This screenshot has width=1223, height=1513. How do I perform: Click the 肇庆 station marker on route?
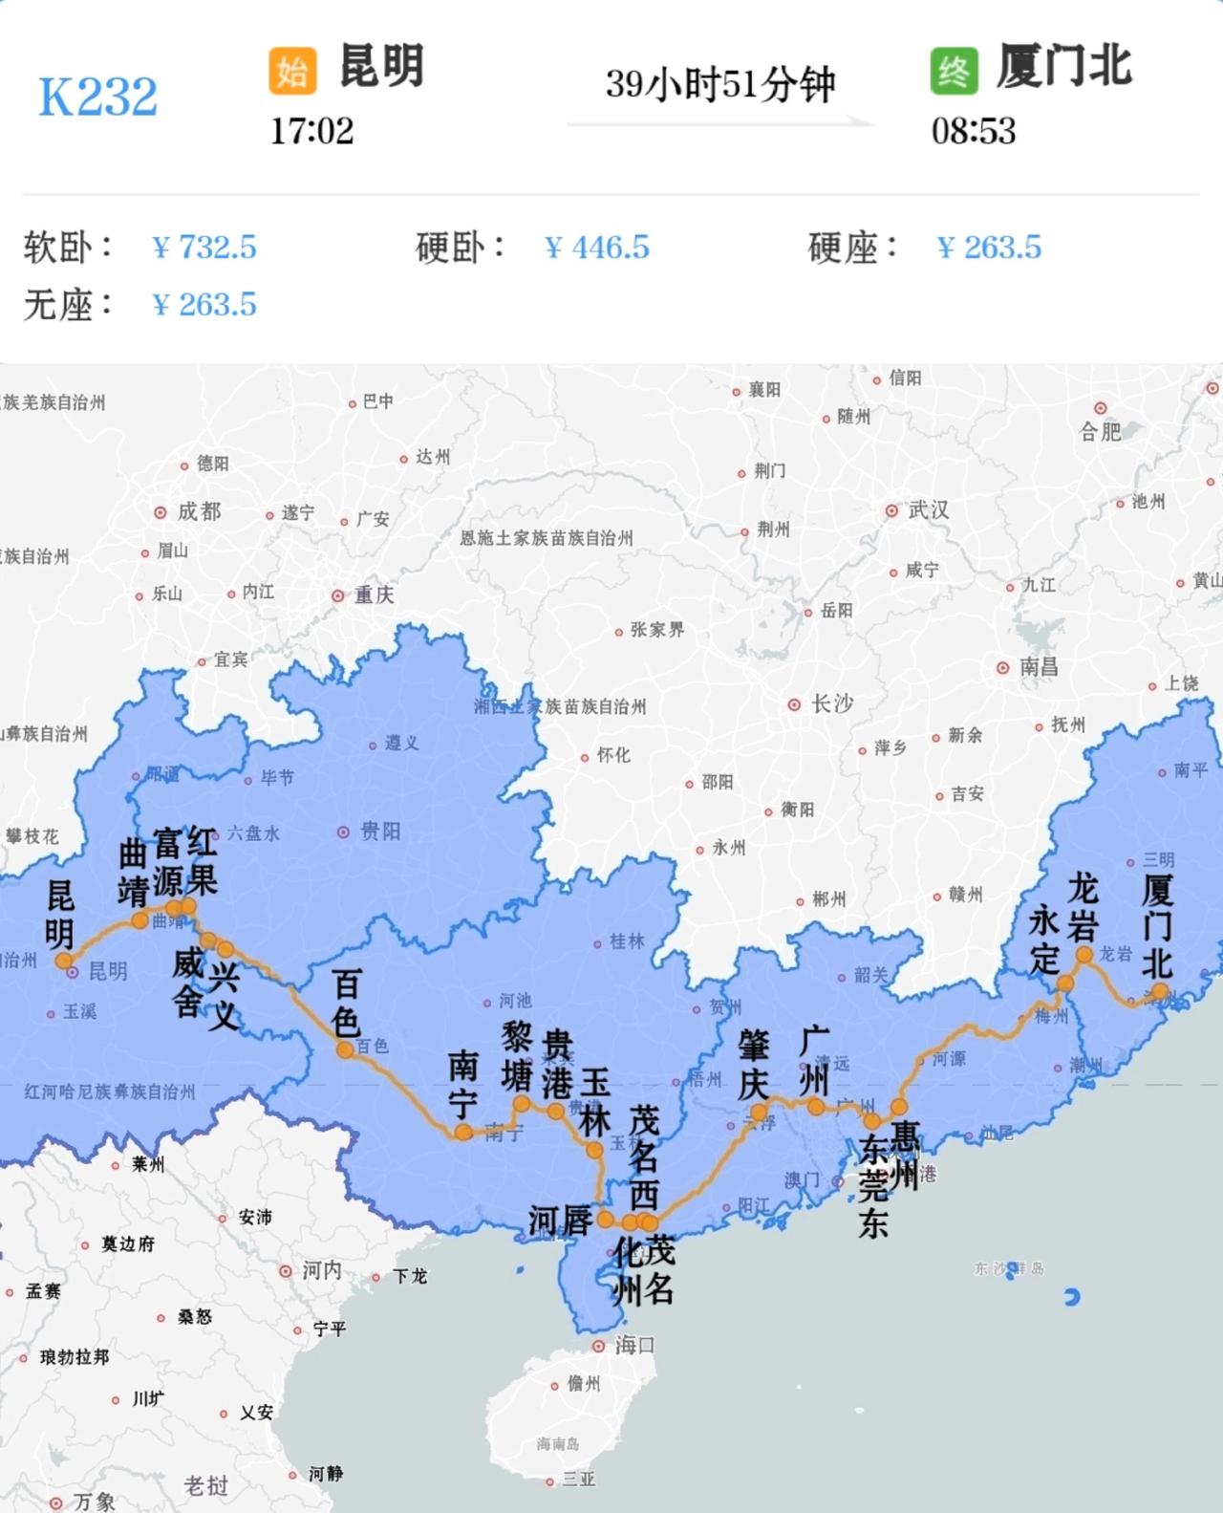(759, 1113)
